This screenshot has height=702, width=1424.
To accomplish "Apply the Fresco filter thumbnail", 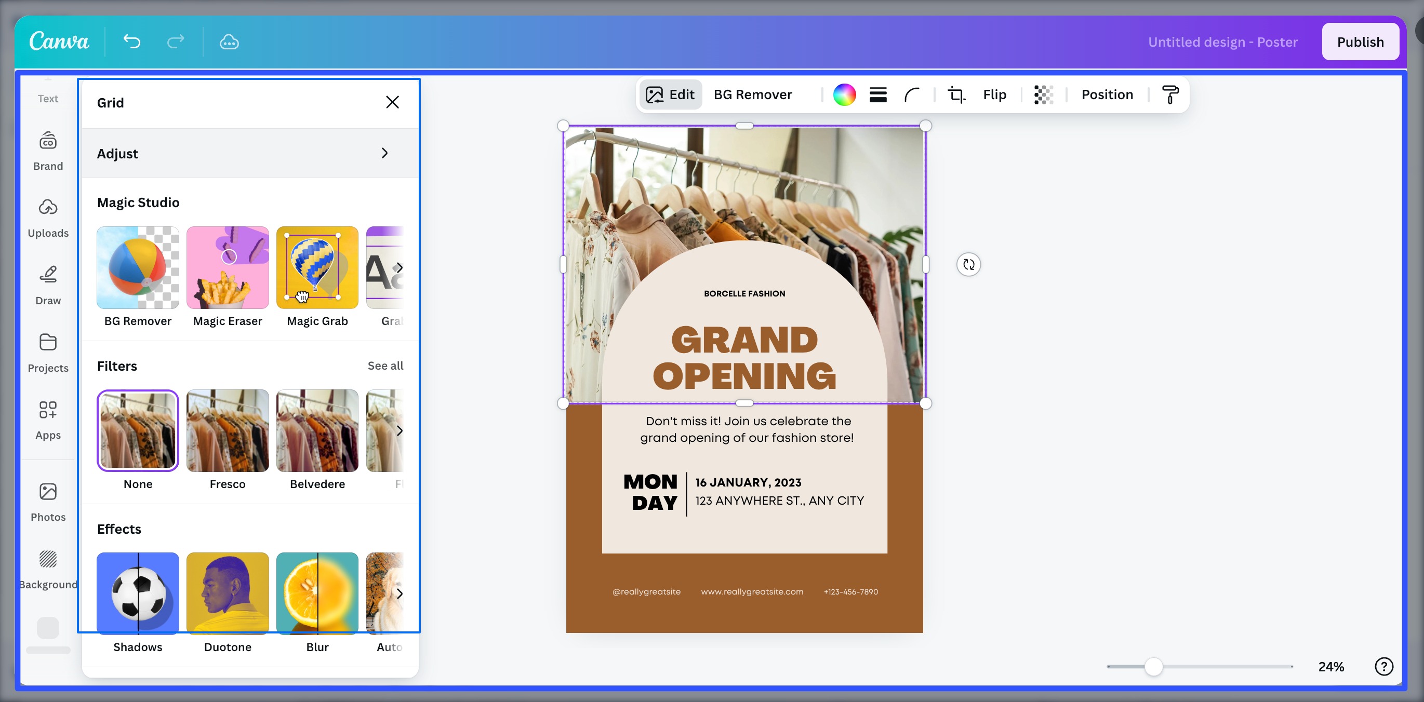I will (x=227, y=430).
